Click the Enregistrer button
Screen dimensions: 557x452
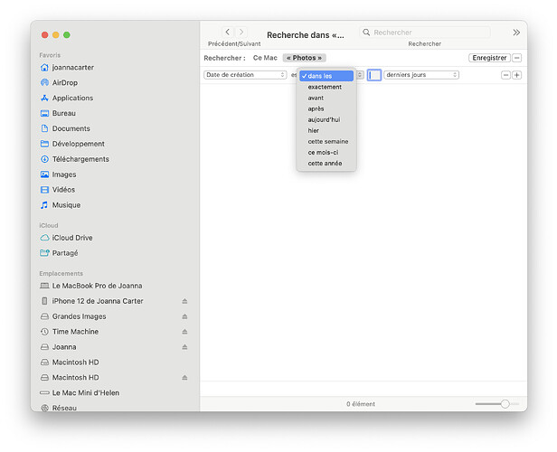pyautogui.click(x=489, y=58)
